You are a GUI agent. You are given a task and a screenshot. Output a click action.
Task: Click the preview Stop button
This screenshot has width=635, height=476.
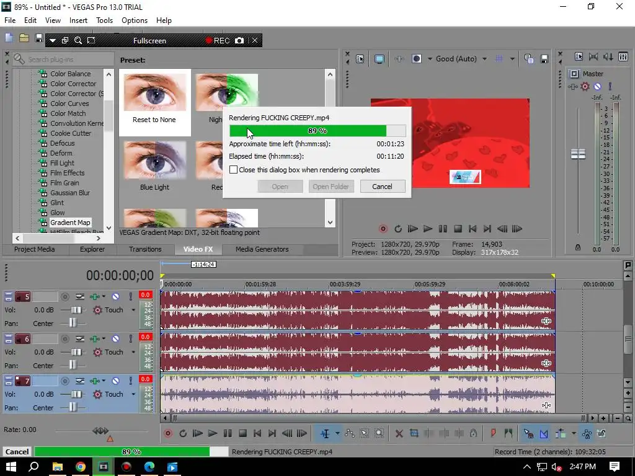click(458, 229)
